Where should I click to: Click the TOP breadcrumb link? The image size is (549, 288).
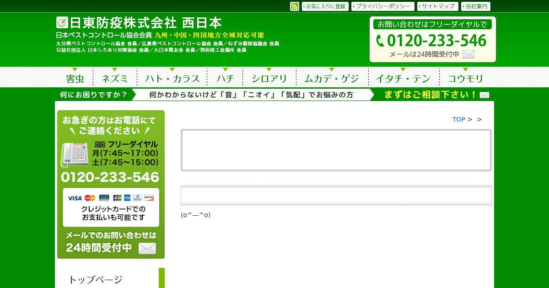(x=458, y=119)
